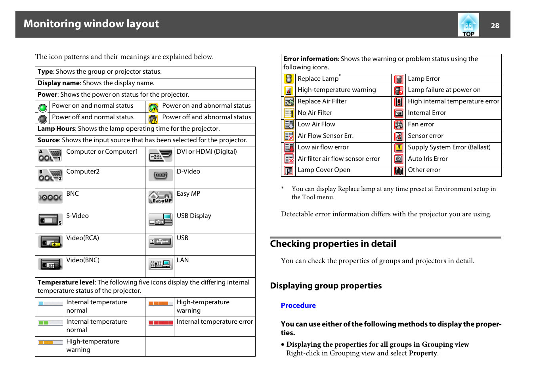The height and width of the screenshot is (378, 535).
Task: Click the Video(BNC) source icon
Action: point(50,263)
